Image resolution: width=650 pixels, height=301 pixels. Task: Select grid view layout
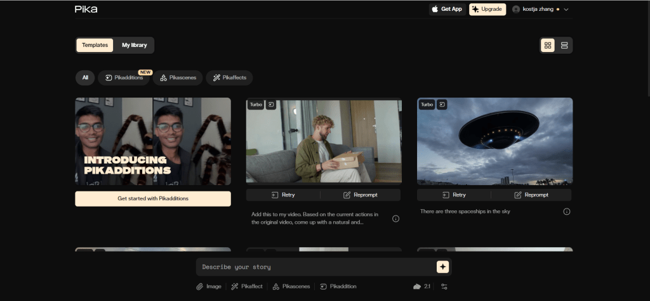(x=548, y=45)
